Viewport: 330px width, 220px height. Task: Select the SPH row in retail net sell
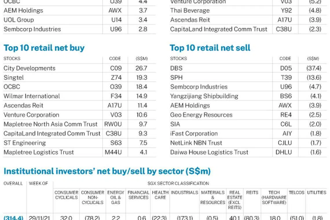[176, 78]
